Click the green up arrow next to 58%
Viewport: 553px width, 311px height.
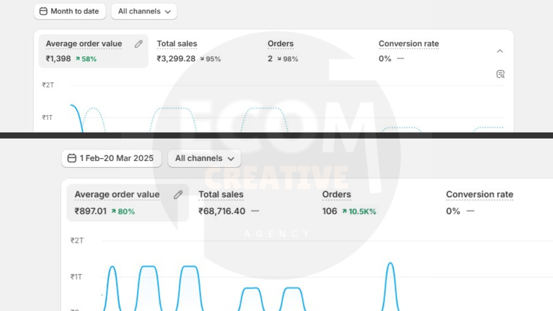[x=78, y=59]
